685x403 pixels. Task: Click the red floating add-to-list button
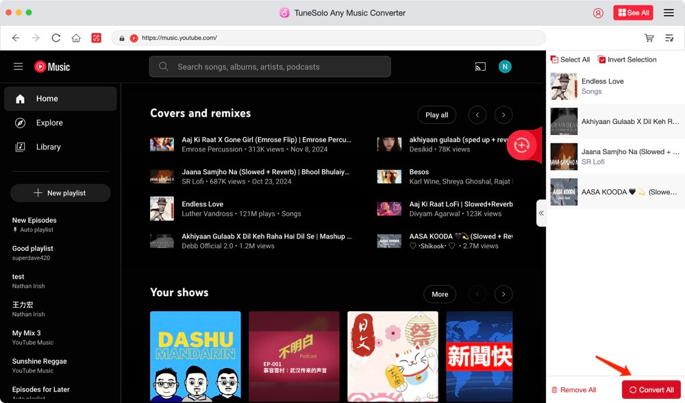(521, 145)
